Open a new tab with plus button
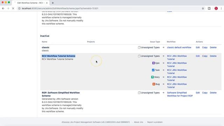Image resolution: width=224 pixels, height=126 pixels. 53,3
